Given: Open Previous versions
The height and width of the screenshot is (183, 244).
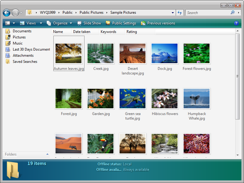Looking at the screenshot, I should (x=143, y=23).
